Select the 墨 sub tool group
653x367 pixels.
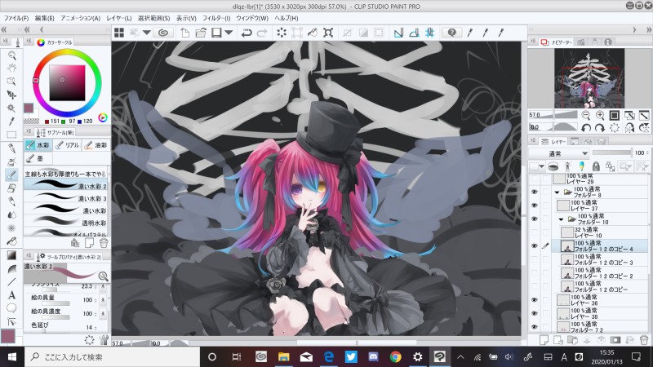point(38,158)
